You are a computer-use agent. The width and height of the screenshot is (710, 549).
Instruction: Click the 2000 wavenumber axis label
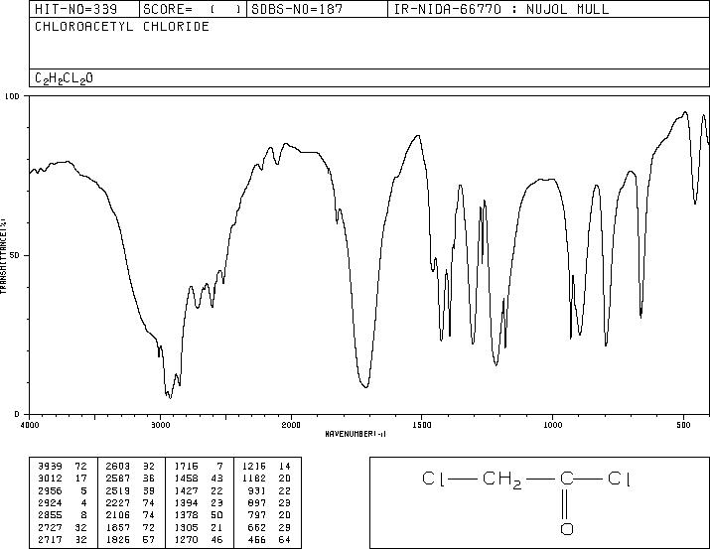click(x=291, y=425)
